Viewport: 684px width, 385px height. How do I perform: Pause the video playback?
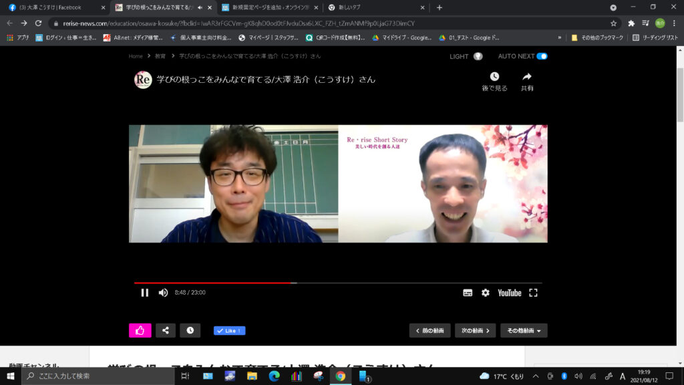144,293
